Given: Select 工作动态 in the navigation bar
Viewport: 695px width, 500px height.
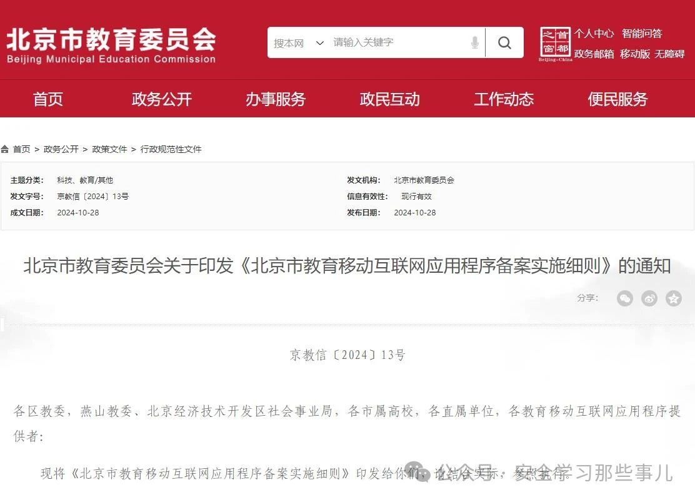Looking at the screenshot, I should [504, 99].
